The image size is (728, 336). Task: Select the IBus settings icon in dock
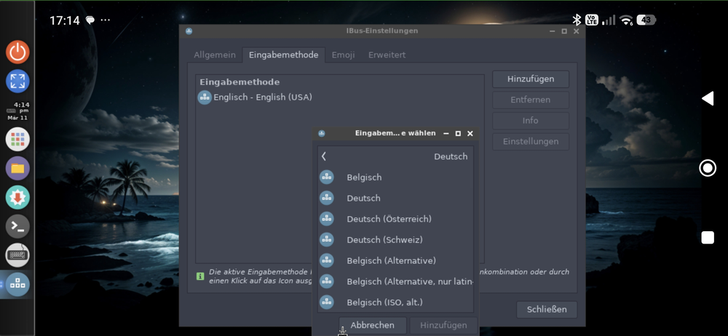[x=17, y=285]
